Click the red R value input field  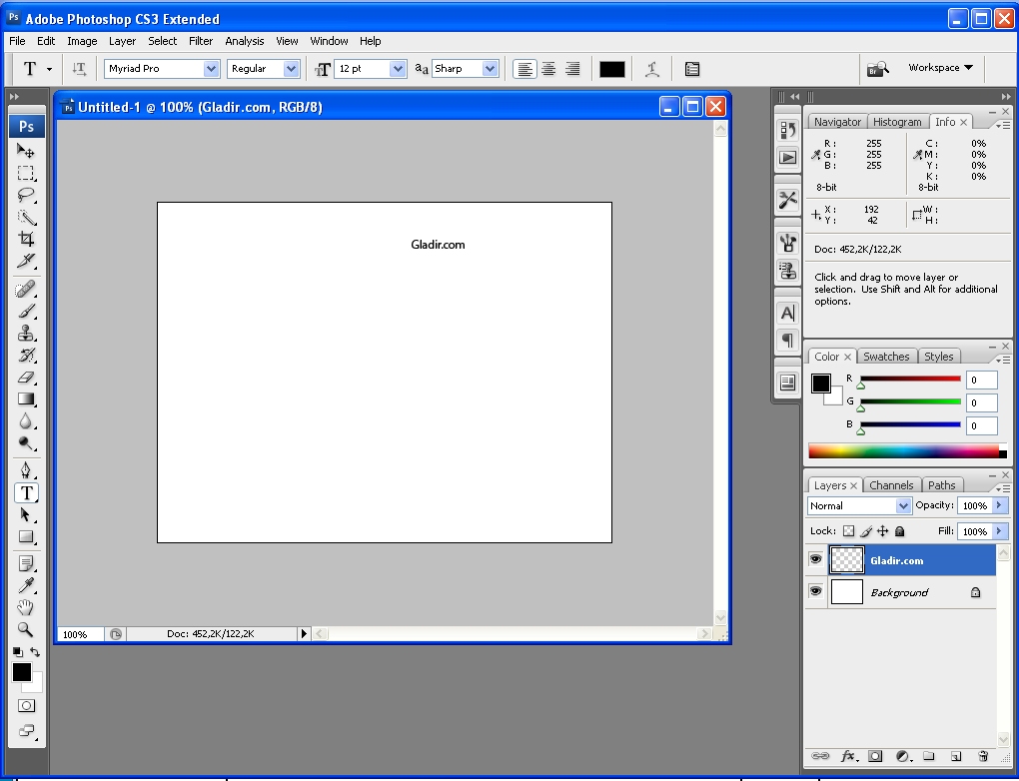pyautogui.click(x=981, y=380)
